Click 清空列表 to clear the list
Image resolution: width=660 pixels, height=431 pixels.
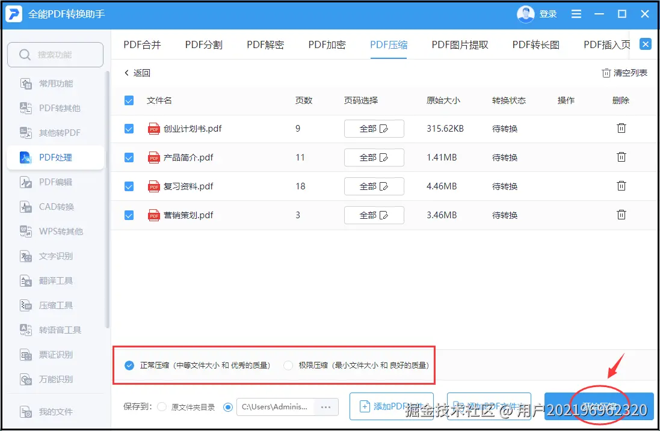coord(625,73)
